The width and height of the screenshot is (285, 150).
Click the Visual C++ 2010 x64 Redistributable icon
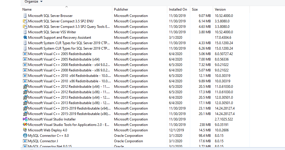25,76
